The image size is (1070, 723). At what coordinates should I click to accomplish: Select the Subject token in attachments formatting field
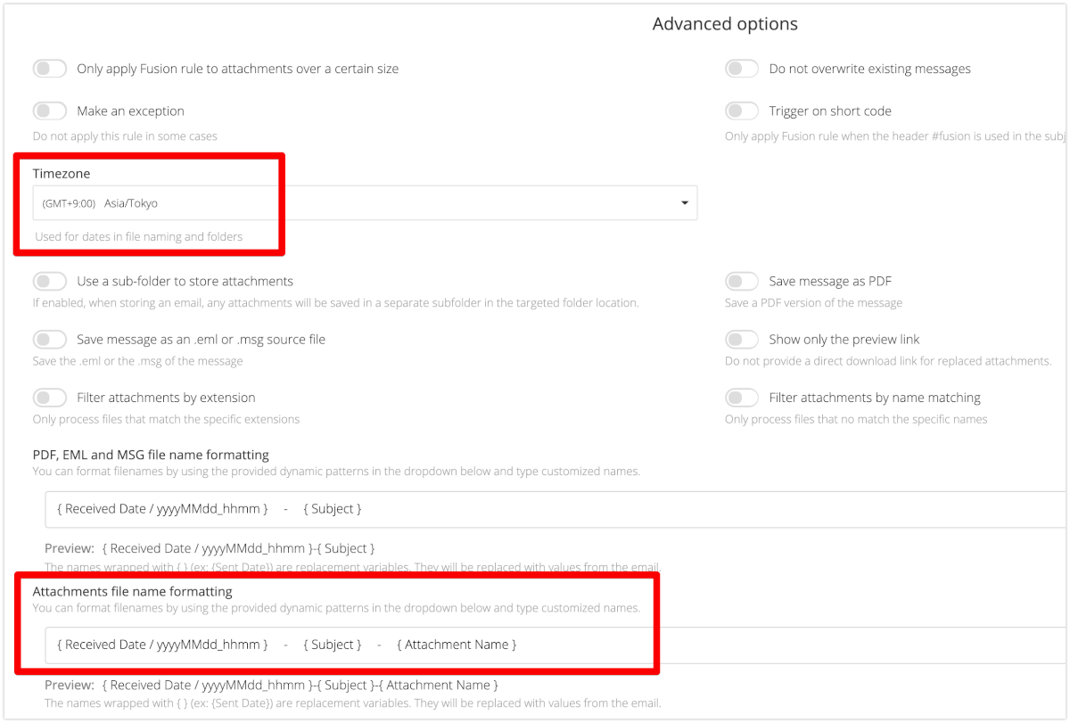pyautogui.click(x=333, y=645)
